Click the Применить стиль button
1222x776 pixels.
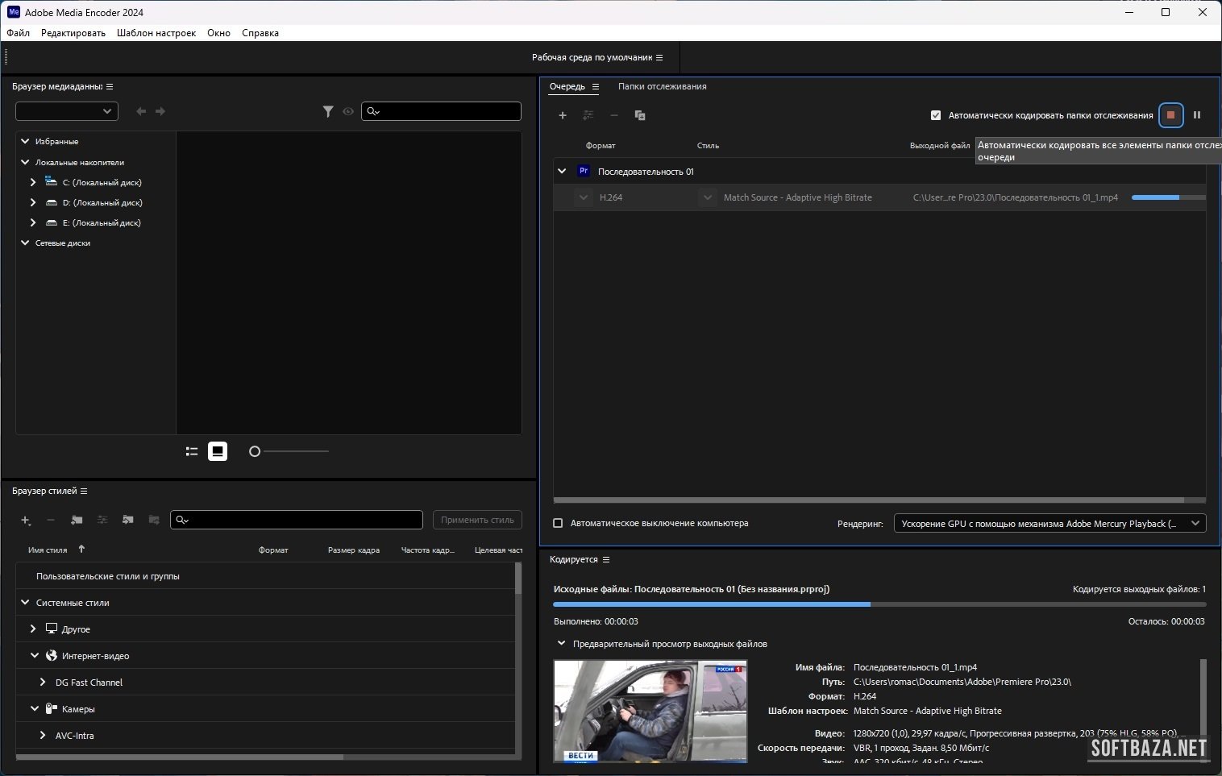(x=477, y=520)
